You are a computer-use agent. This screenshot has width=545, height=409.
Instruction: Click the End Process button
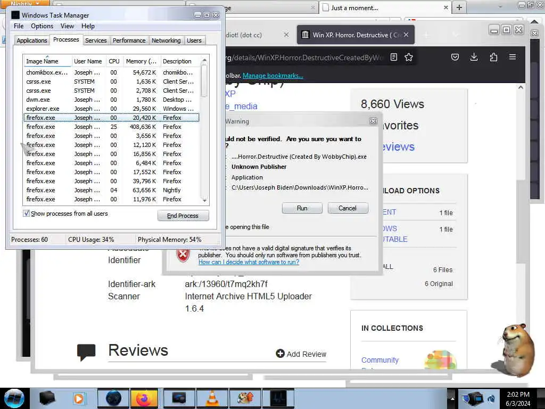[x=183, y=216]
